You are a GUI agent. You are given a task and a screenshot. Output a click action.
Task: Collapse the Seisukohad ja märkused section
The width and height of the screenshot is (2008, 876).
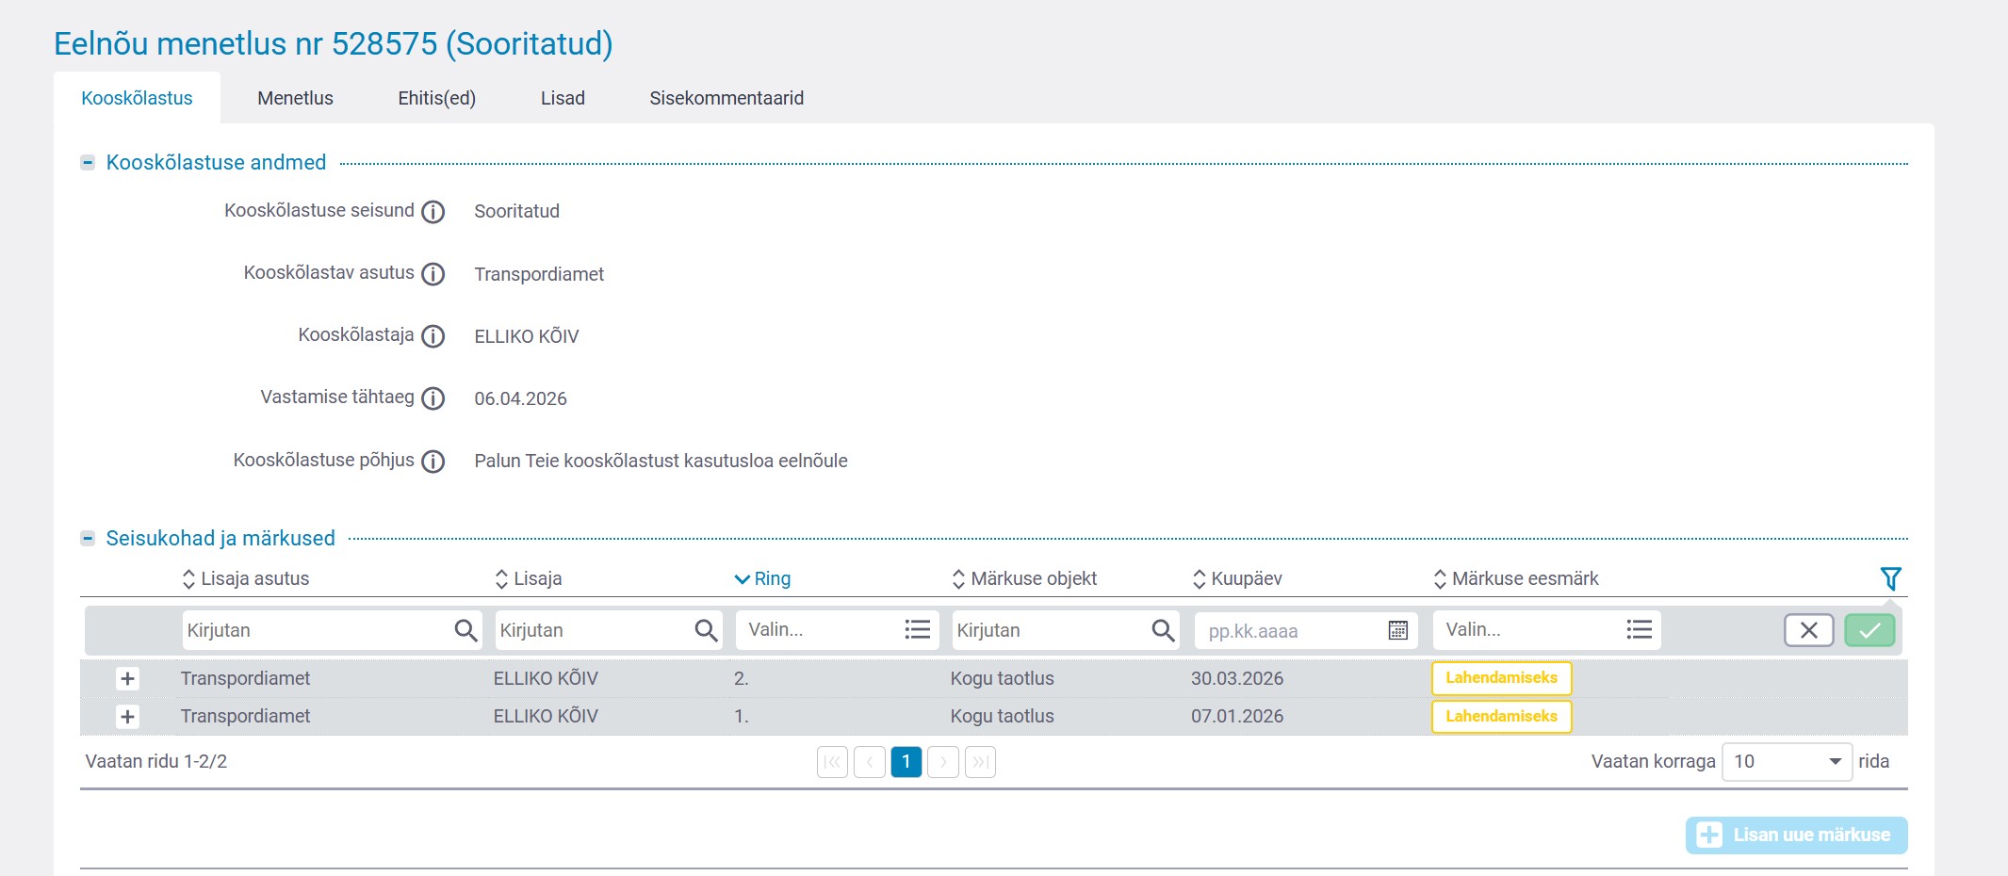(x=88, y=538)
